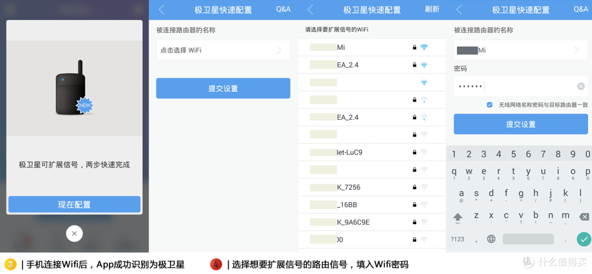This screenshot has width=592, height=274.
Task: Tap the m key
Action: pos(565,217)
